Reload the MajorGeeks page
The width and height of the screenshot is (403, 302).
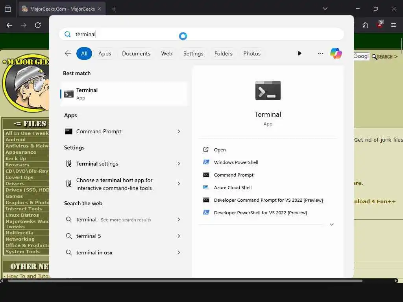(38, 25)
